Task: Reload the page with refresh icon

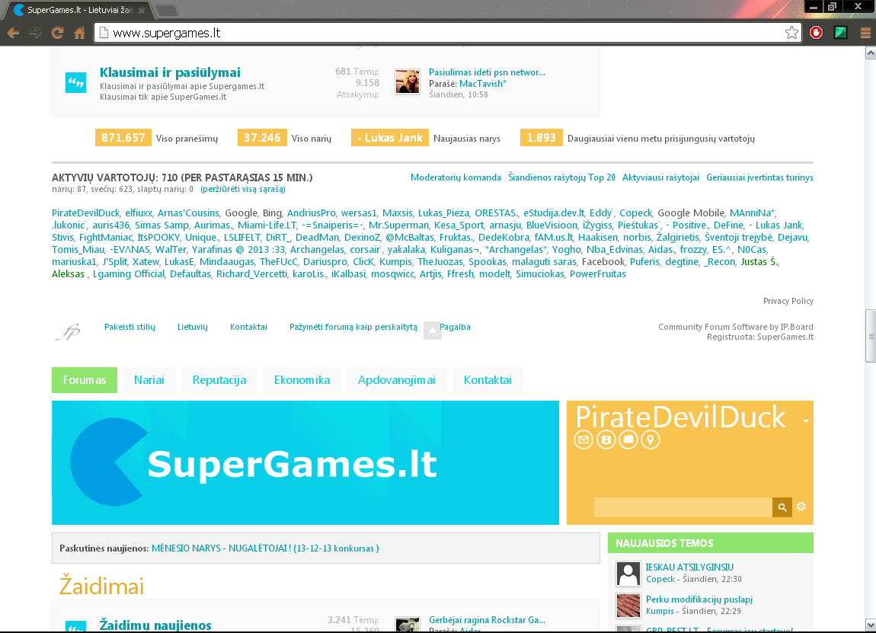Action: coord(57,33)
